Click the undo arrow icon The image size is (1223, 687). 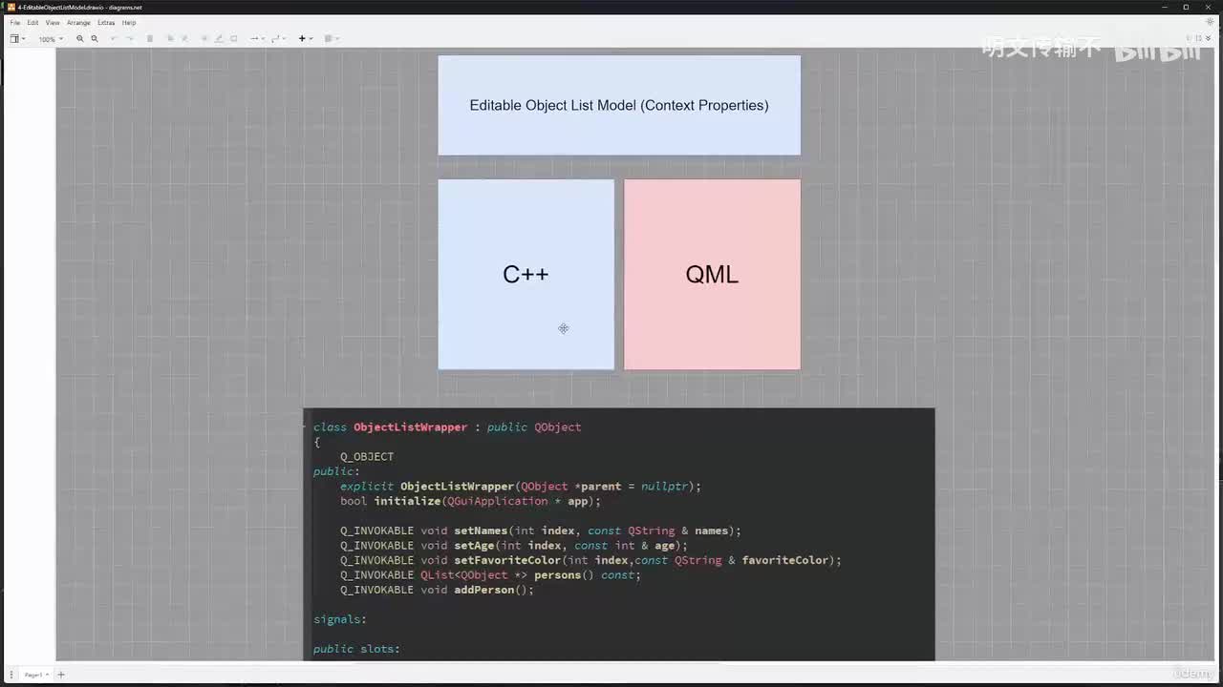click(113, 39)
